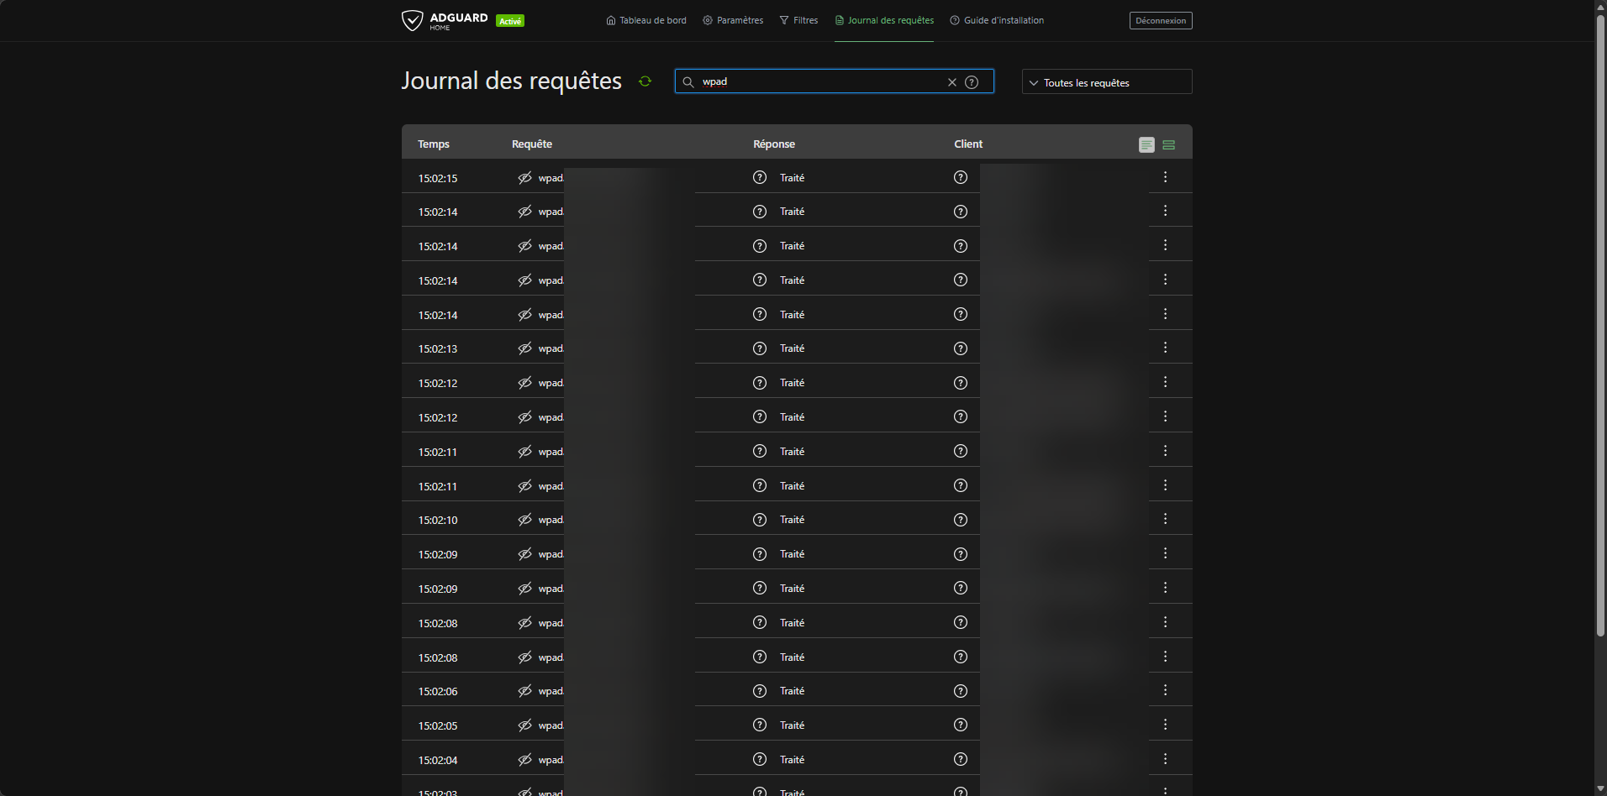1607x796 pixels.
Task: Click the crossed-eye tracker icon in the 15:02:06 row
Action: [524, 691]
